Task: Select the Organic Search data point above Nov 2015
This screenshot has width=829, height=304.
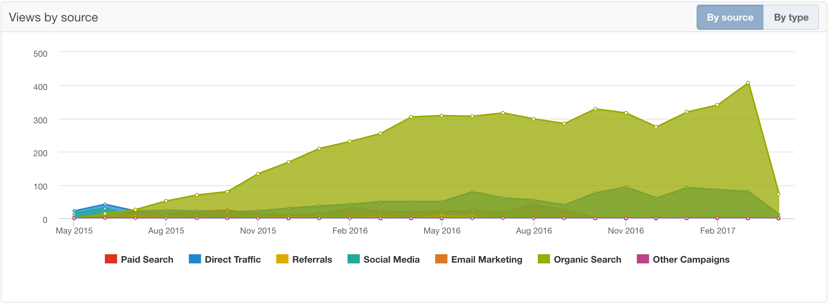Action: pos(258,174)
